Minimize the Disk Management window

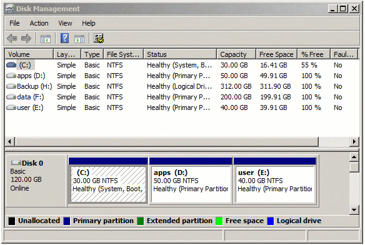[x=332, y=9]
